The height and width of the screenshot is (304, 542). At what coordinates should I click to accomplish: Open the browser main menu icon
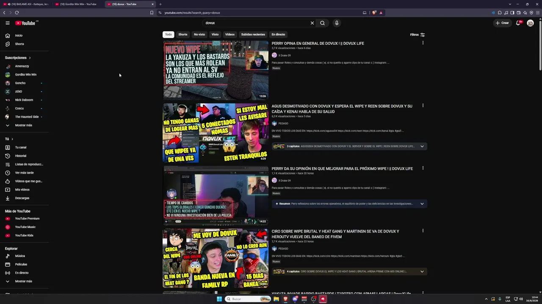click(x=538, y=13)
